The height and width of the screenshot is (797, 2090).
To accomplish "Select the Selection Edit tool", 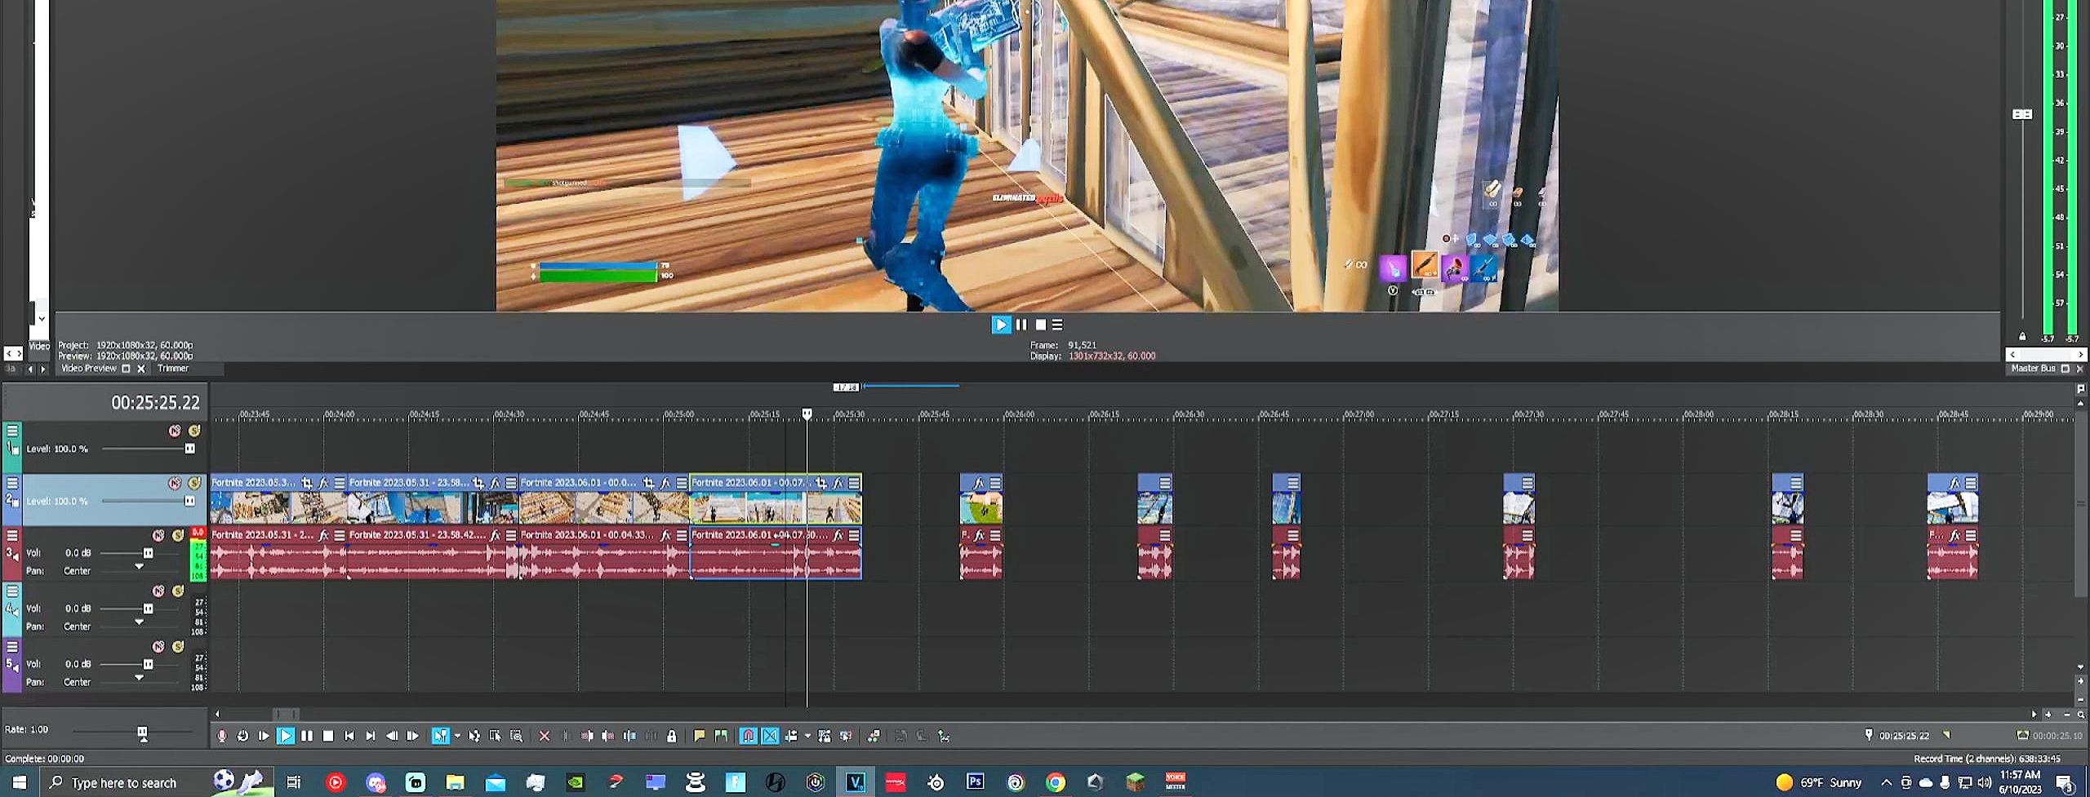I will tap(496, 736).
